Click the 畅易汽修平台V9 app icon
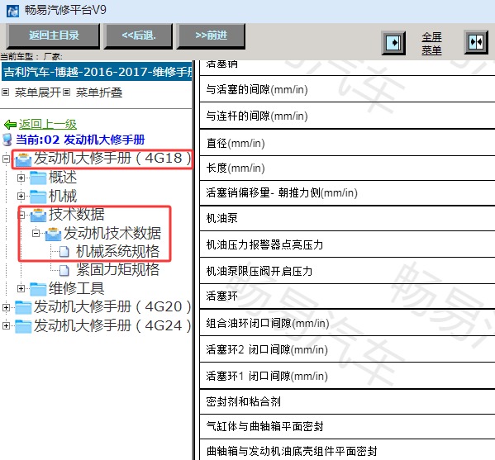Image resolution: width=495 pixels, height=460 pixels. 12,11
